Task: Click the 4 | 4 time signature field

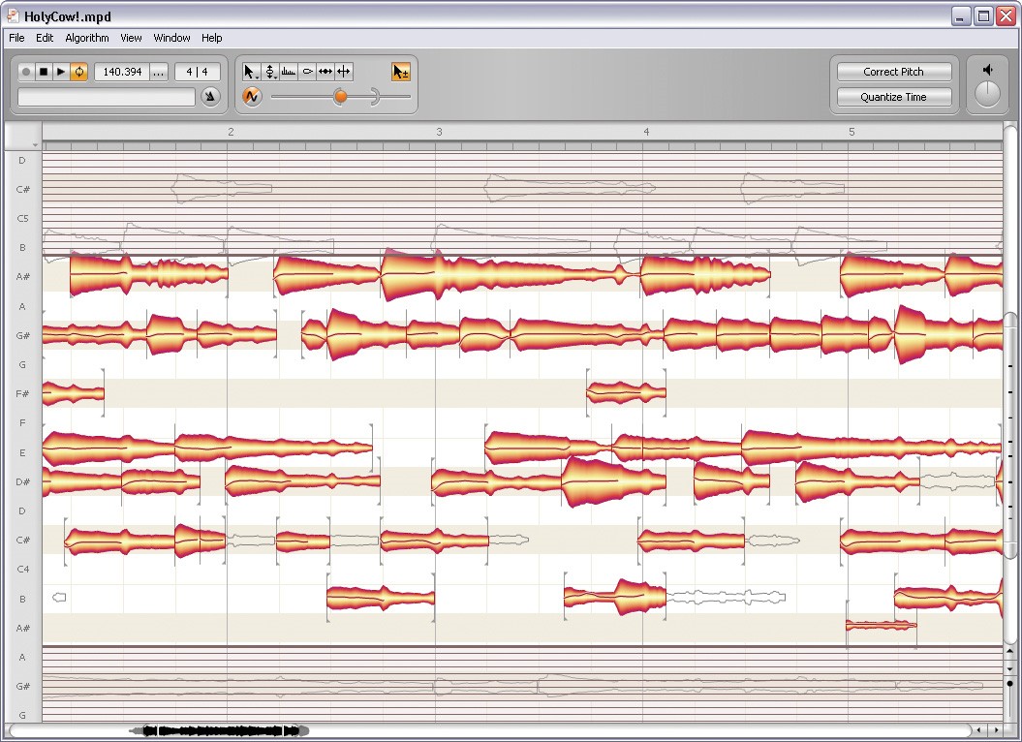Action: (197, 72)
